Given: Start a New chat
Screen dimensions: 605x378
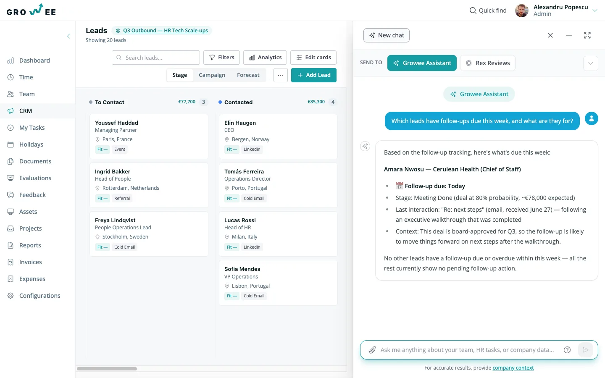Looking at the screenshot, I should tap(387, 35).
